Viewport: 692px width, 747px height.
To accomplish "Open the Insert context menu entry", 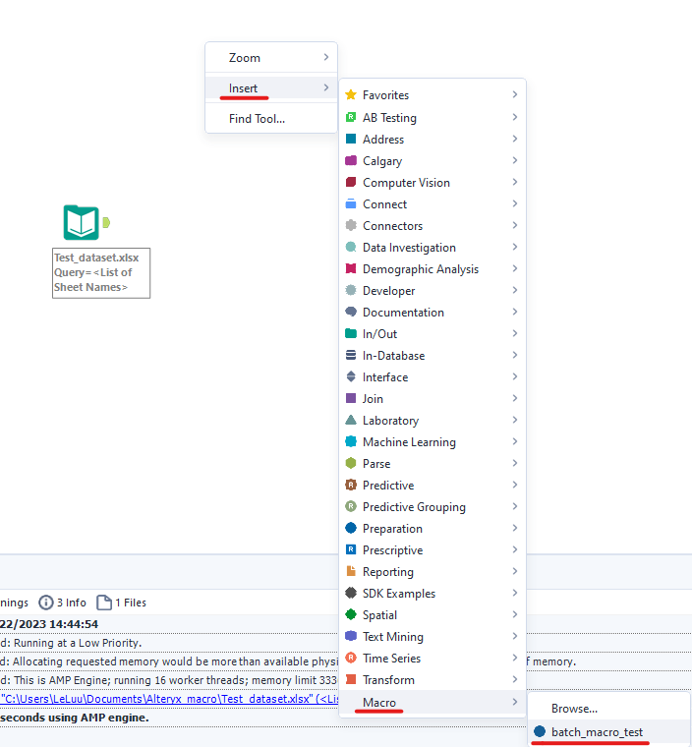I will click(x=271, y=88).
